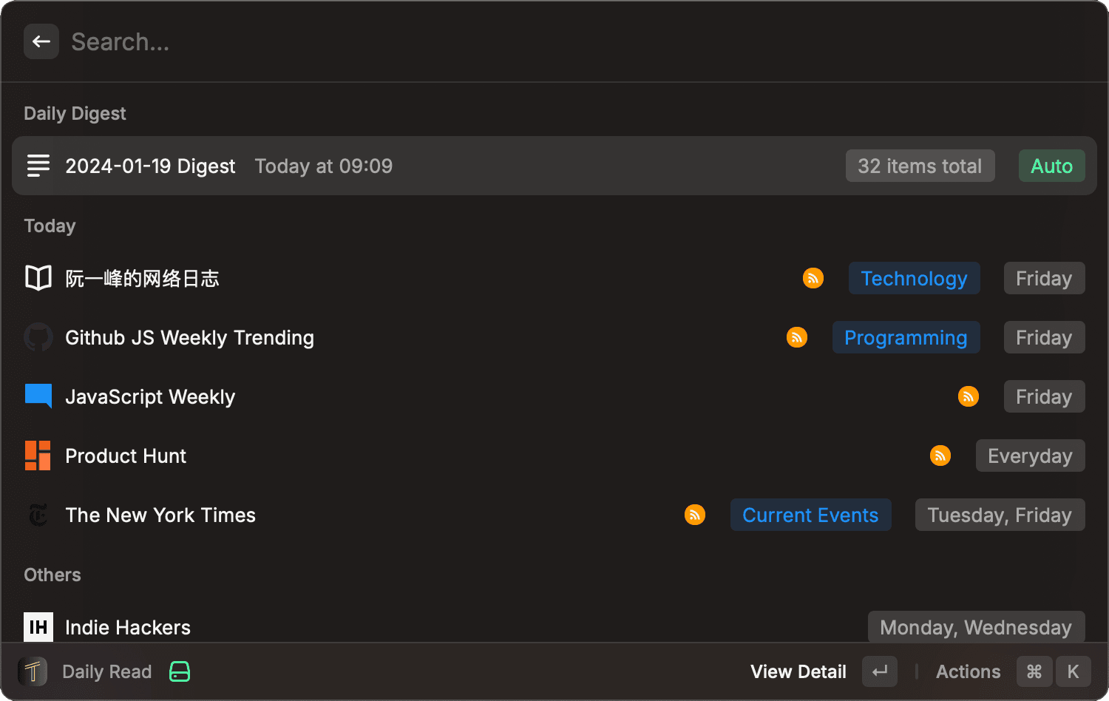Click the RSS icon for 阮一峰的网络日志
Image resolution: width=1109 pixels, height=701 pixels.
pyautogui.click(x=813, y=278)
